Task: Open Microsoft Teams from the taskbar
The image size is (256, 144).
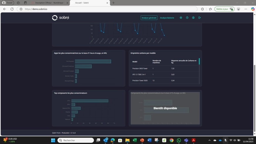Action: click(186, 140)
